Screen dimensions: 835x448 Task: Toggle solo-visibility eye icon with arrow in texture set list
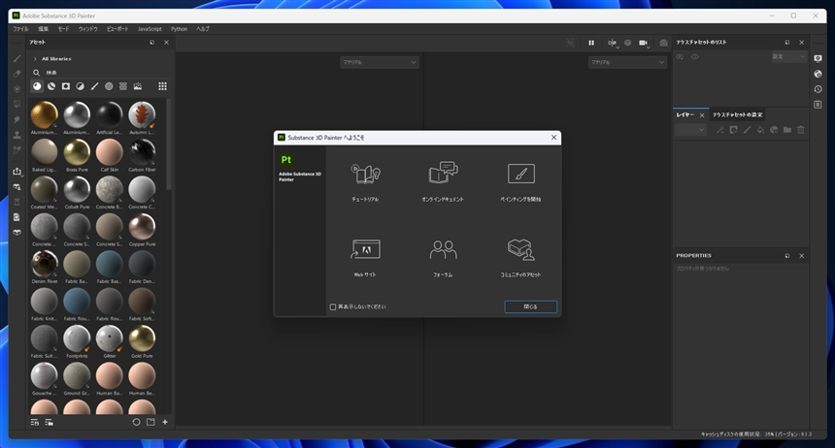680,56
